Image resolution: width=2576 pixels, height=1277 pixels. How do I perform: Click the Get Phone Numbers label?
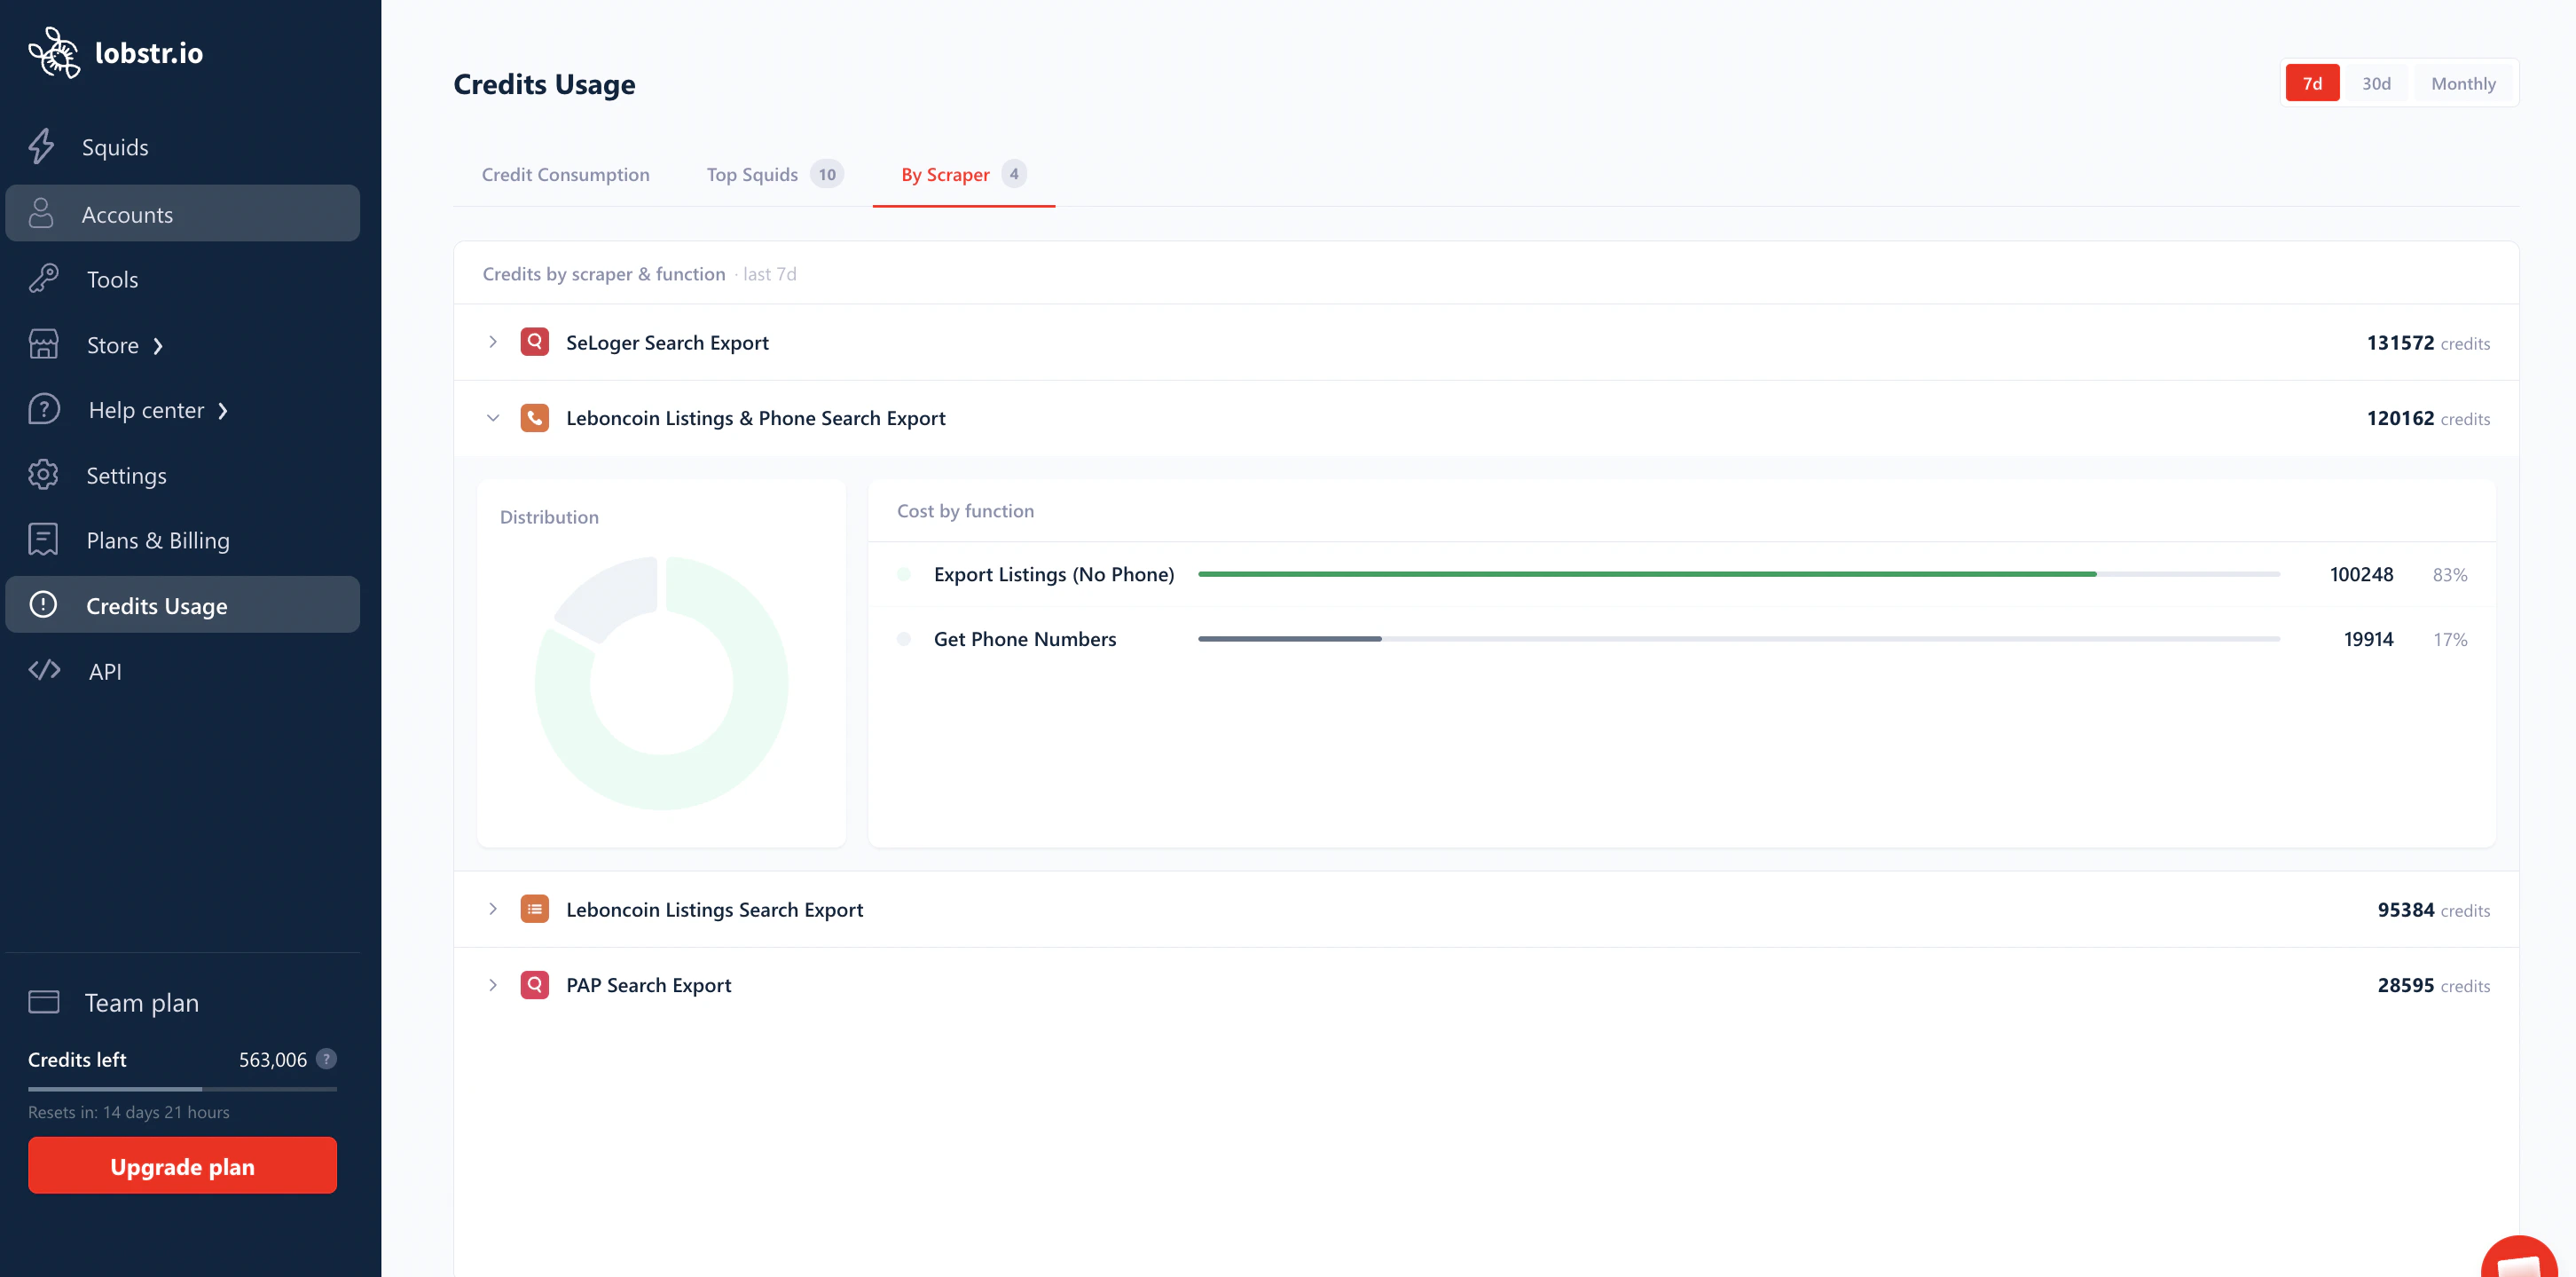tap(1025, 639)
